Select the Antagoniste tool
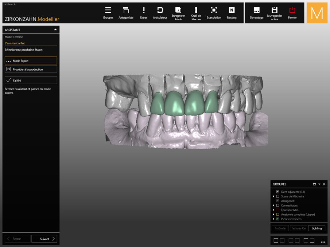 [126, 12]
